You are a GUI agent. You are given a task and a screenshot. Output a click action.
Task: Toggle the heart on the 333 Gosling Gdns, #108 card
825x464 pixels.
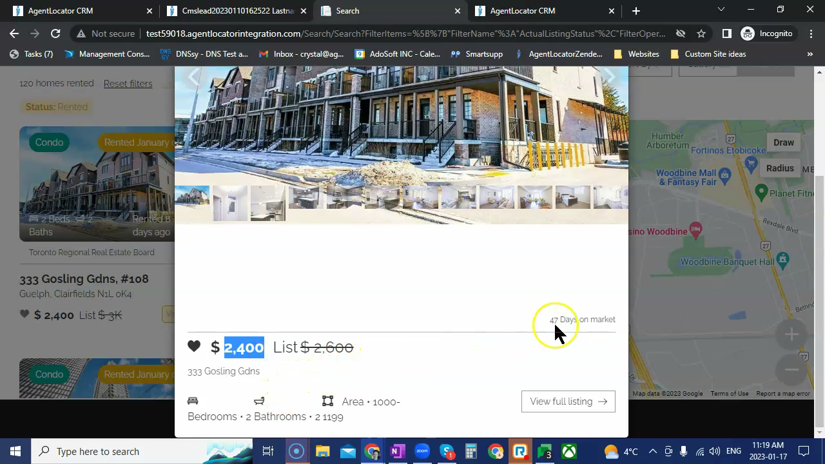point(24,314)
